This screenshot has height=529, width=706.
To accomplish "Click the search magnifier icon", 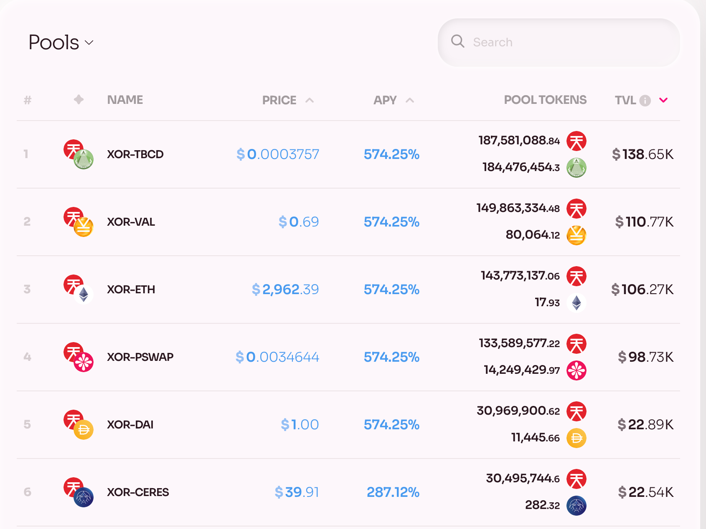I will pyautogui.click(x=458, y=41).
